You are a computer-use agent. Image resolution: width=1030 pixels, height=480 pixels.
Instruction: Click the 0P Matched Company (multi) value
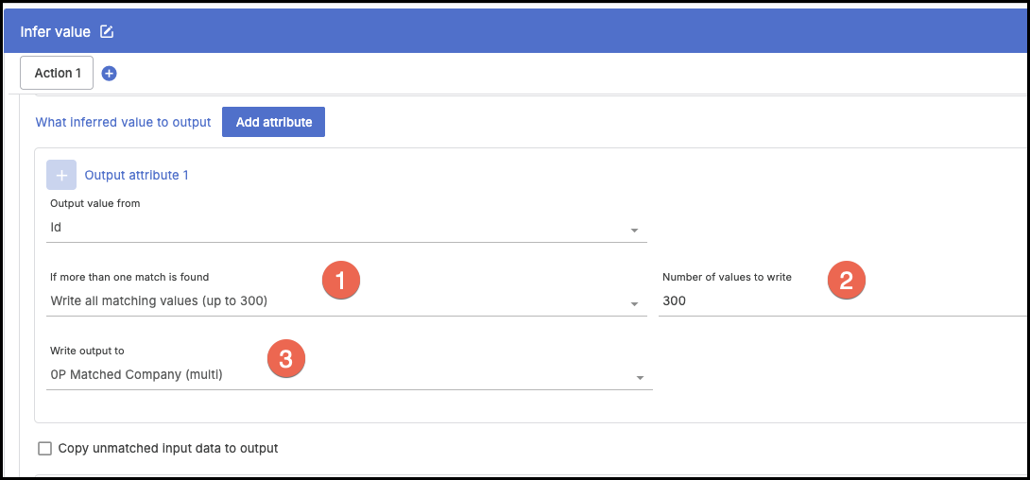tap(136, 374)
